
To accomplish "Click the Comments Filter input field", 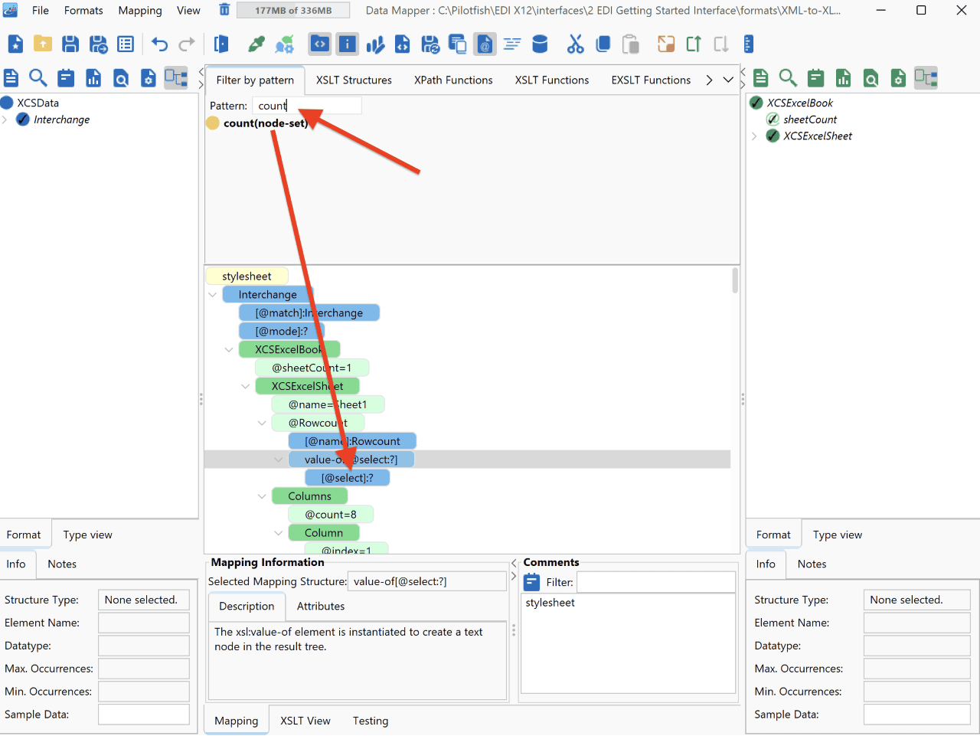I will point(656,582).
